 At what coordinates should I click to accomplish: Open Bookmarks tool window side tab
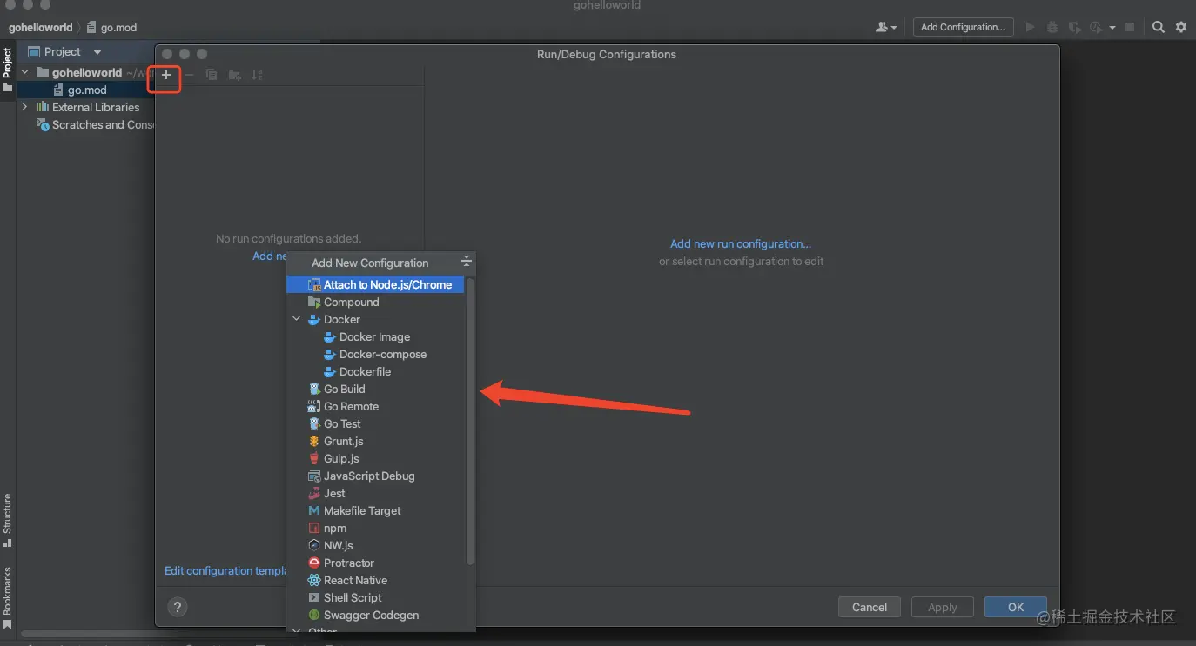[x=7, y=596]
